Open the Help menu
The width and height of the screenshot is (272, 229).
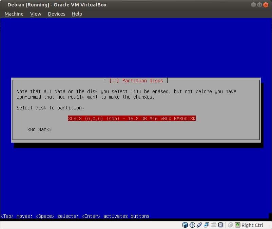click(77, 14)
